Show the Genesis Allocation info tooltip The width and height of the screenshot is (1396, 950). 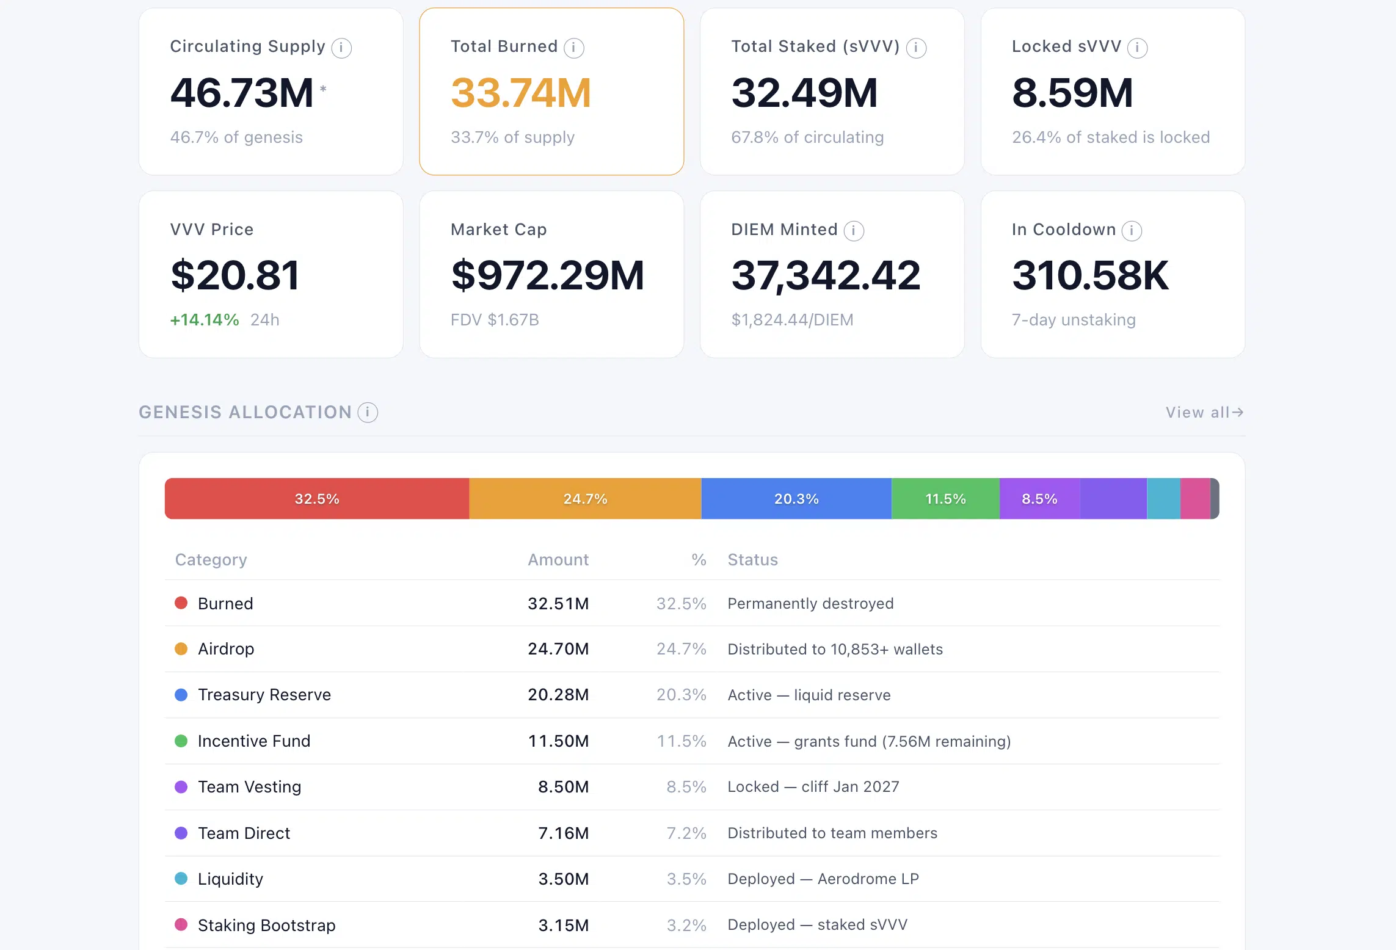[x=368, y=413]
